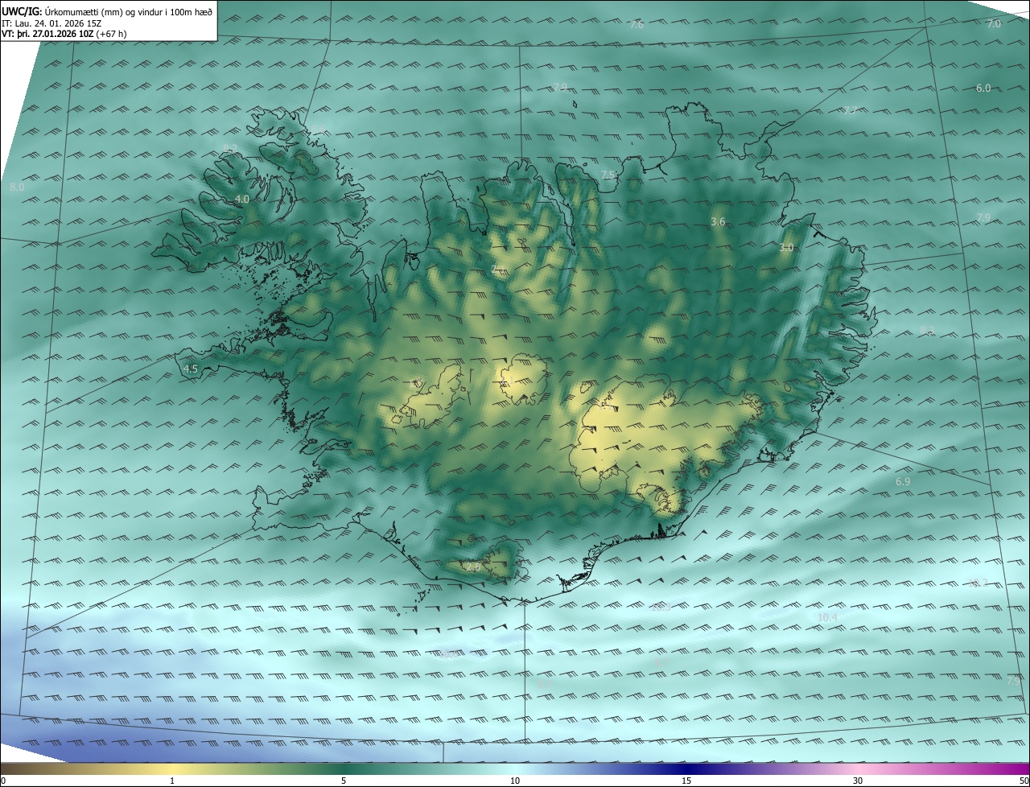
Task: Click the initial time line 'IT: Lau. 24. 01. 2026 15Z'
Action: click(51, 23)
